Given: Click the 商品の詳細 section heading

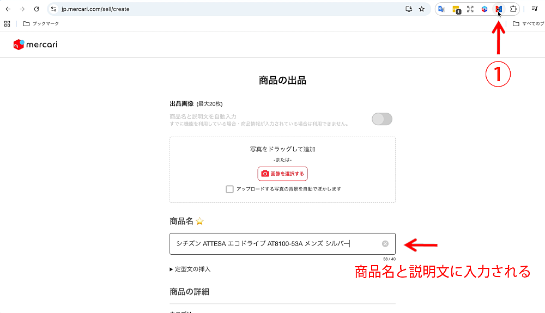Looking at the screenshot, I should pos(190,292).
